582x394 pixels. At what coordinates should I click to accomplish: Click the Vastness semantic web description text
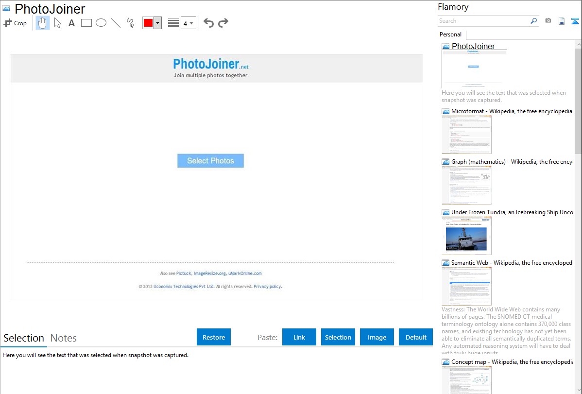click(x=506, y=331)
